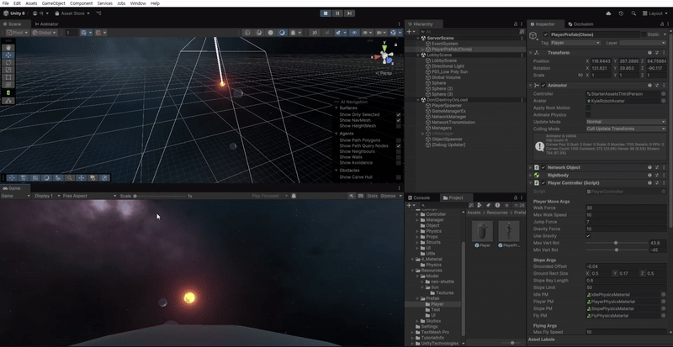The width and height of the screenshot is (673, 347).
Task: Toggle Show NavMesh checkbox
Action: (x=398, y=120)
